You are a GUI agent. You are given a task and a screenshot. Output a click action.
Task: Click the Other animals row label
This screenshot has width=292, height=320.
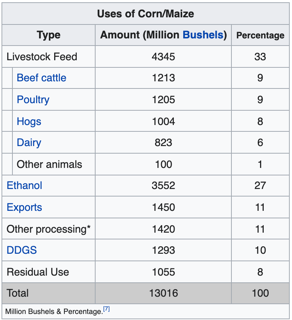pos(49,164)
